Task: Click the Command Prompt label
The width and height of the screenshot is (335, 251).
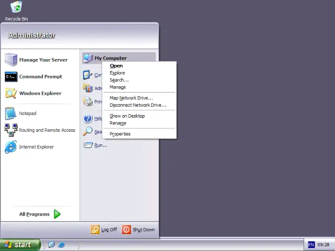Action: point(41,77)
